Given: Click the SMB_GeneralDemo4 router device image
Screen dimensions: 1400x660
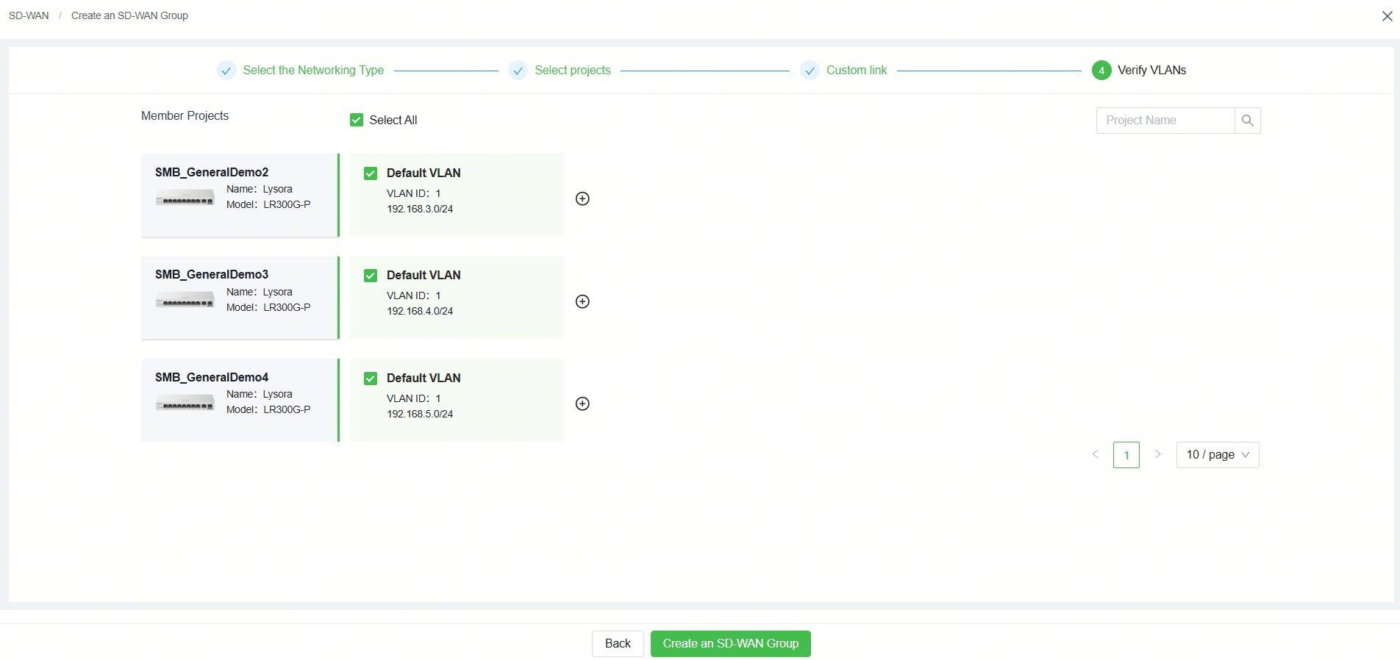Looking at the screenshot, I should point(185,403).
